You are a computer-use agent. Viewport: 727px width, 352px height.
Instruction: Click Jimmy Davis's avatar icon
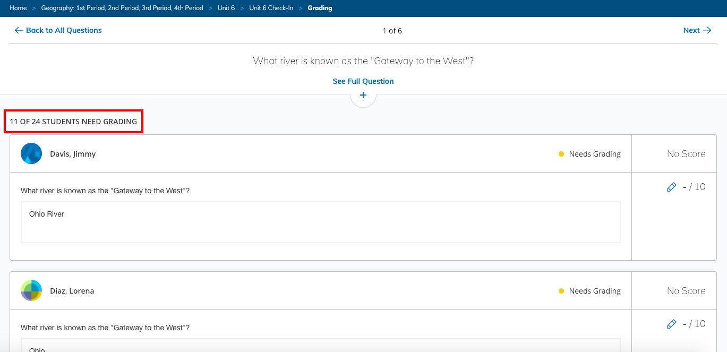31,154
